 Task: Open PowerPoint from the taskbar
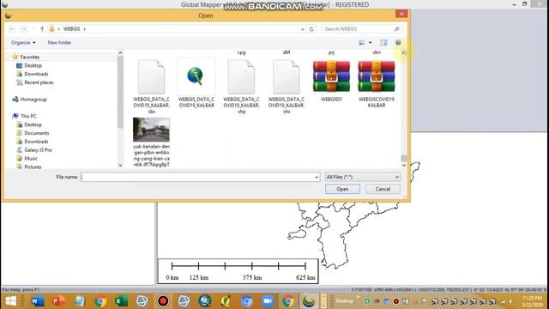[x=58, y=301]
